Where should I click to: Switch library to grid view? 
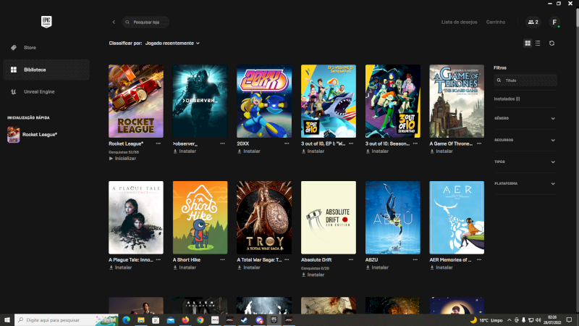tap(528, 43)
